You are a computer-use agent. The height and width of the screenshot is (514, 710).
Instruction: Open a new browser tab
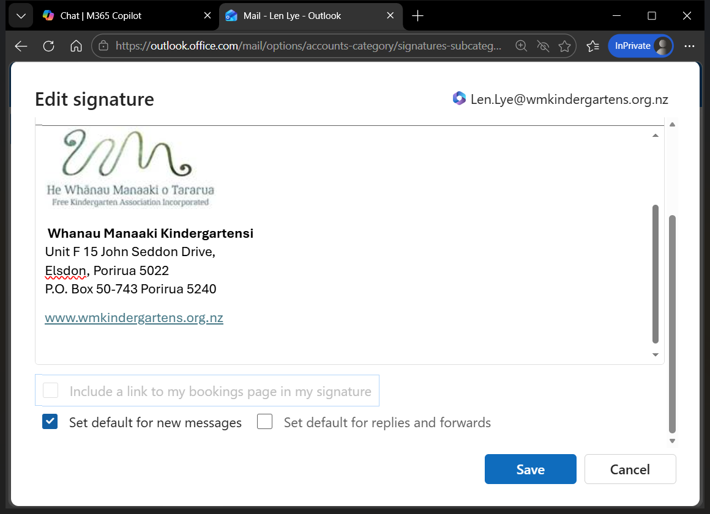417,16
